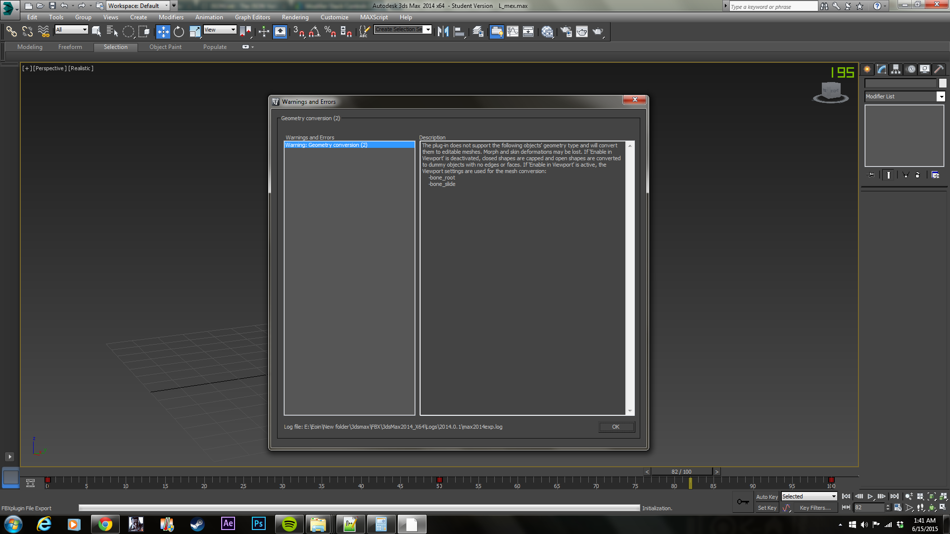Click the current frame number field

tap(869, 508)
